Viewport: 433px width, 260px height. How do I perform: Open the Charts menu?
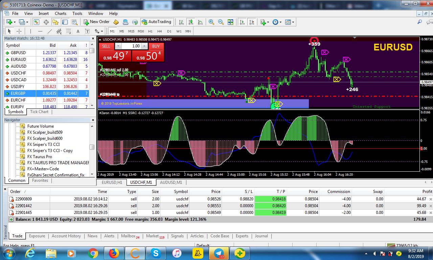coord(61,14)
